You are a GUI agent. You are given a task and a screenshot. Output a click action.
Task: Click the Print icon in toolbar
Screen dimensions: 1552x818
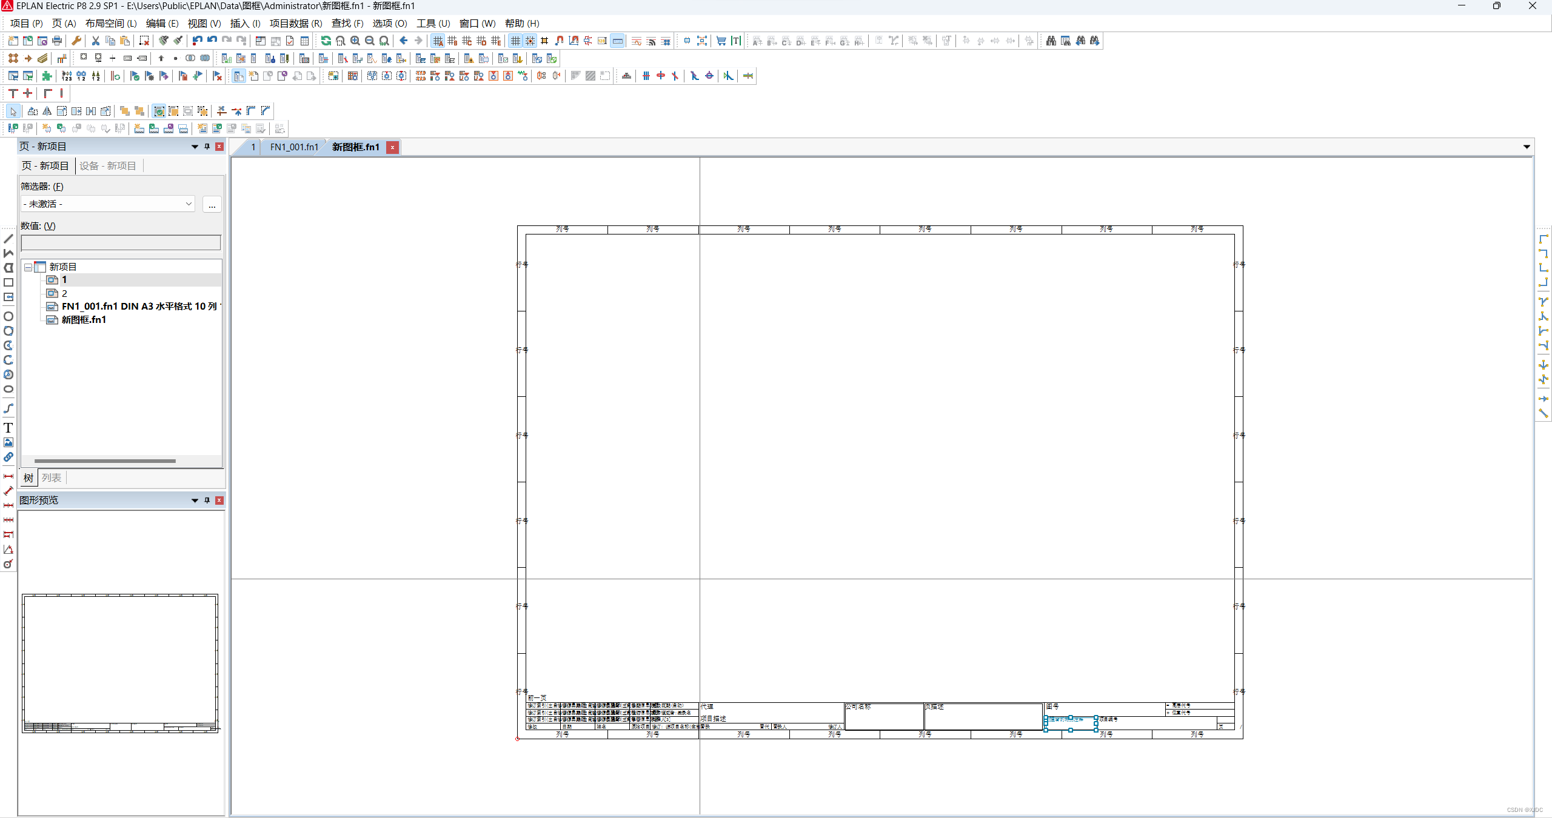[x=57, y=41]
